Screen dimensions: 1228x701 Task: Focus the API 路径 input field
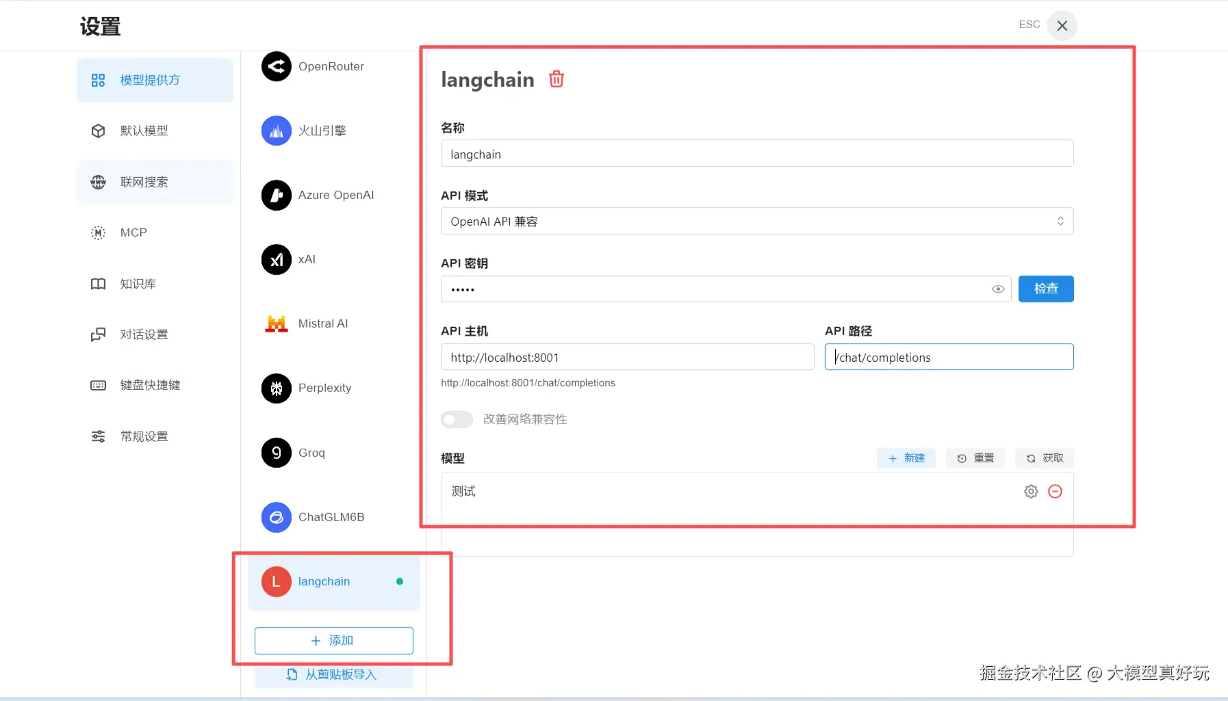tap(949, 357)
